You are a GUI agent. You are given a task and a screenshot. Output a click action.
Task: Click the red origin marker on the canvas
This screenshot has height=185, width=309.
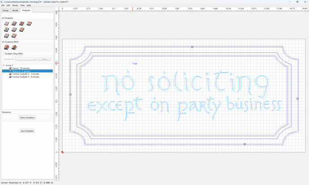62,152
